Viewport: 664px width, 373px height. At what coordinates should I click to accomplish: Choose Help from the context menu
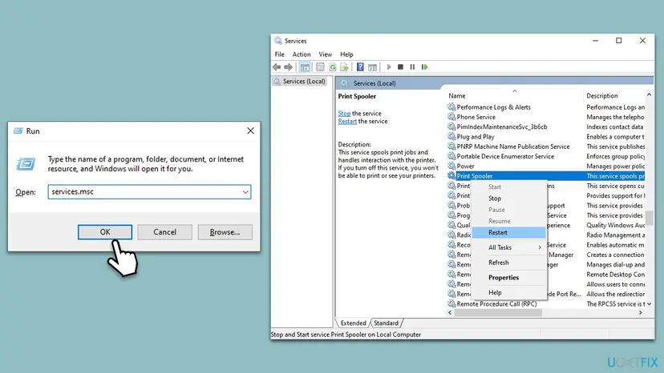tap(509, 292)
